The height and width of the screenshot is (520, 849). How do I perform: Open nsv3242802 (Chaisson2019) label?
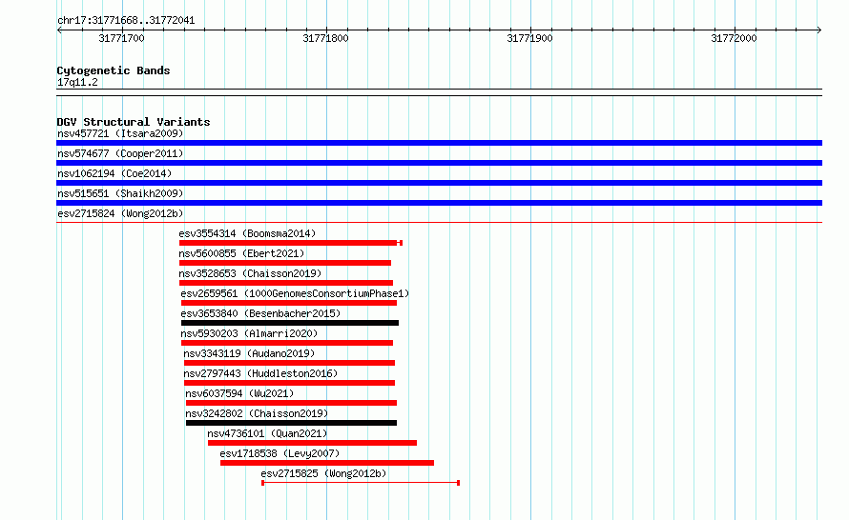point(257,413)
